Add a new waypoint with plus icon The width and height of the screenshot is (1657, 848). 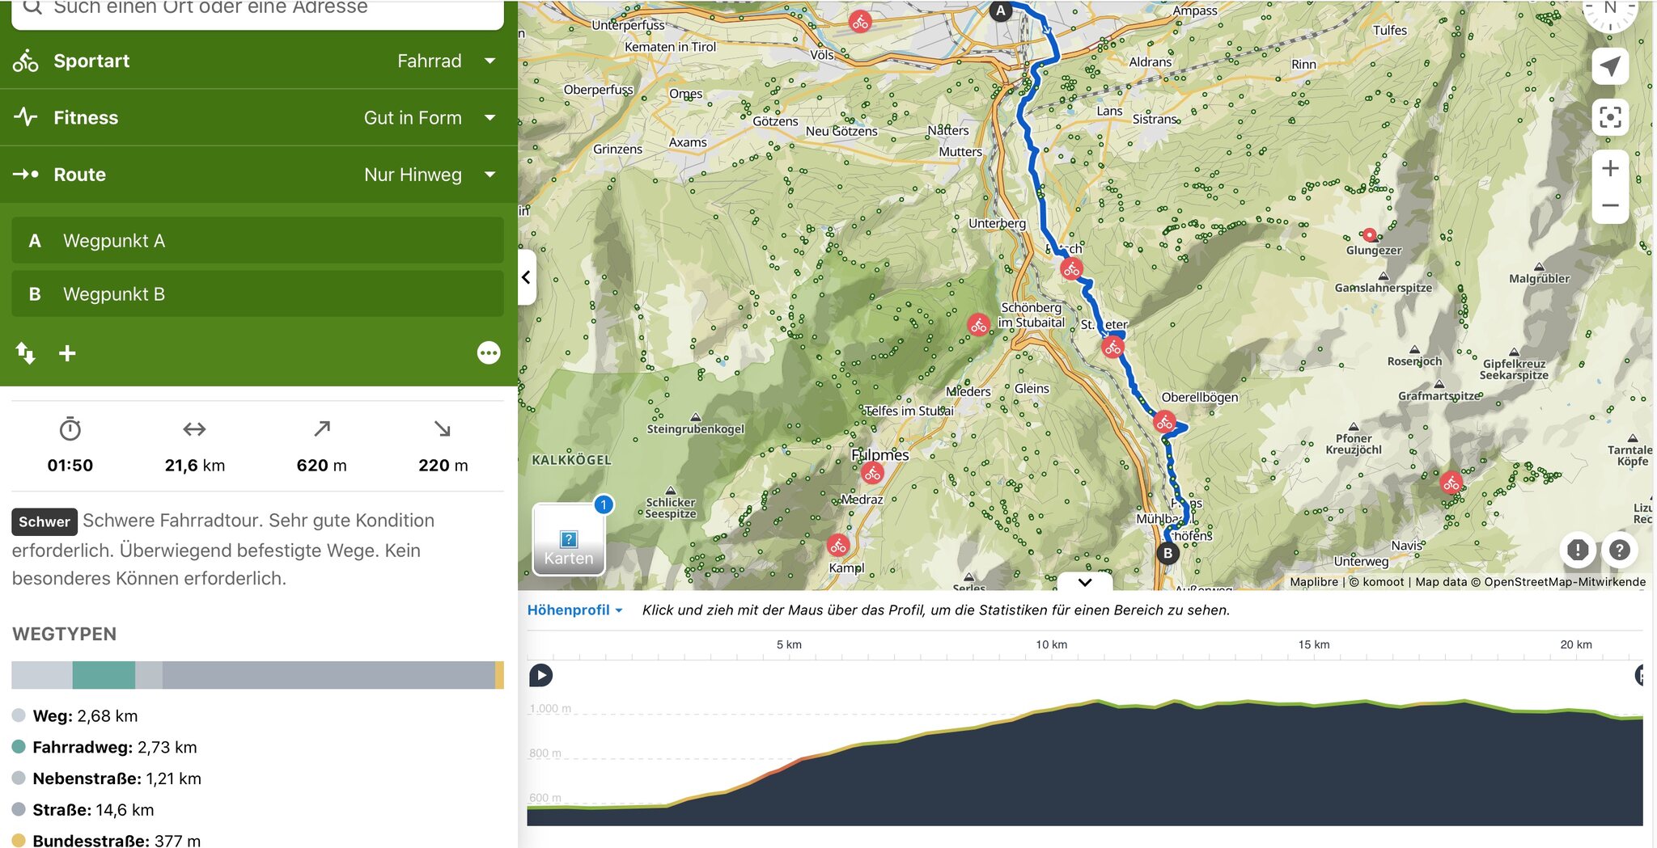coord(67,353)
